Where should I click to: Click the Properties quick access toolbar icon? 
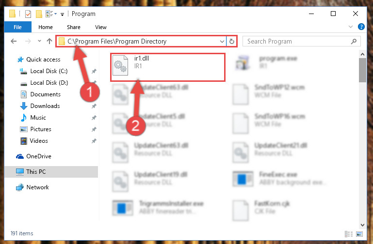tap(28, 14)
